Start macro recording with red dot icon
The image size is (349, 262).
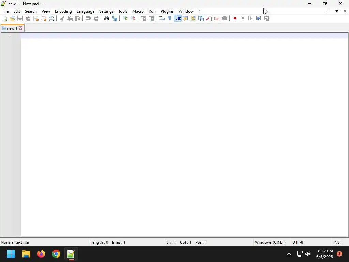point(235,18)
